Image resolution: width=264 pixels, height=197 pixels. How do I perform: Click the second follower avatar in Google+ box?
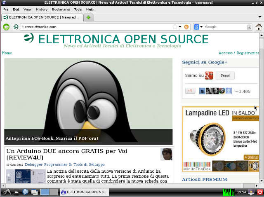[x=209, y=91]
